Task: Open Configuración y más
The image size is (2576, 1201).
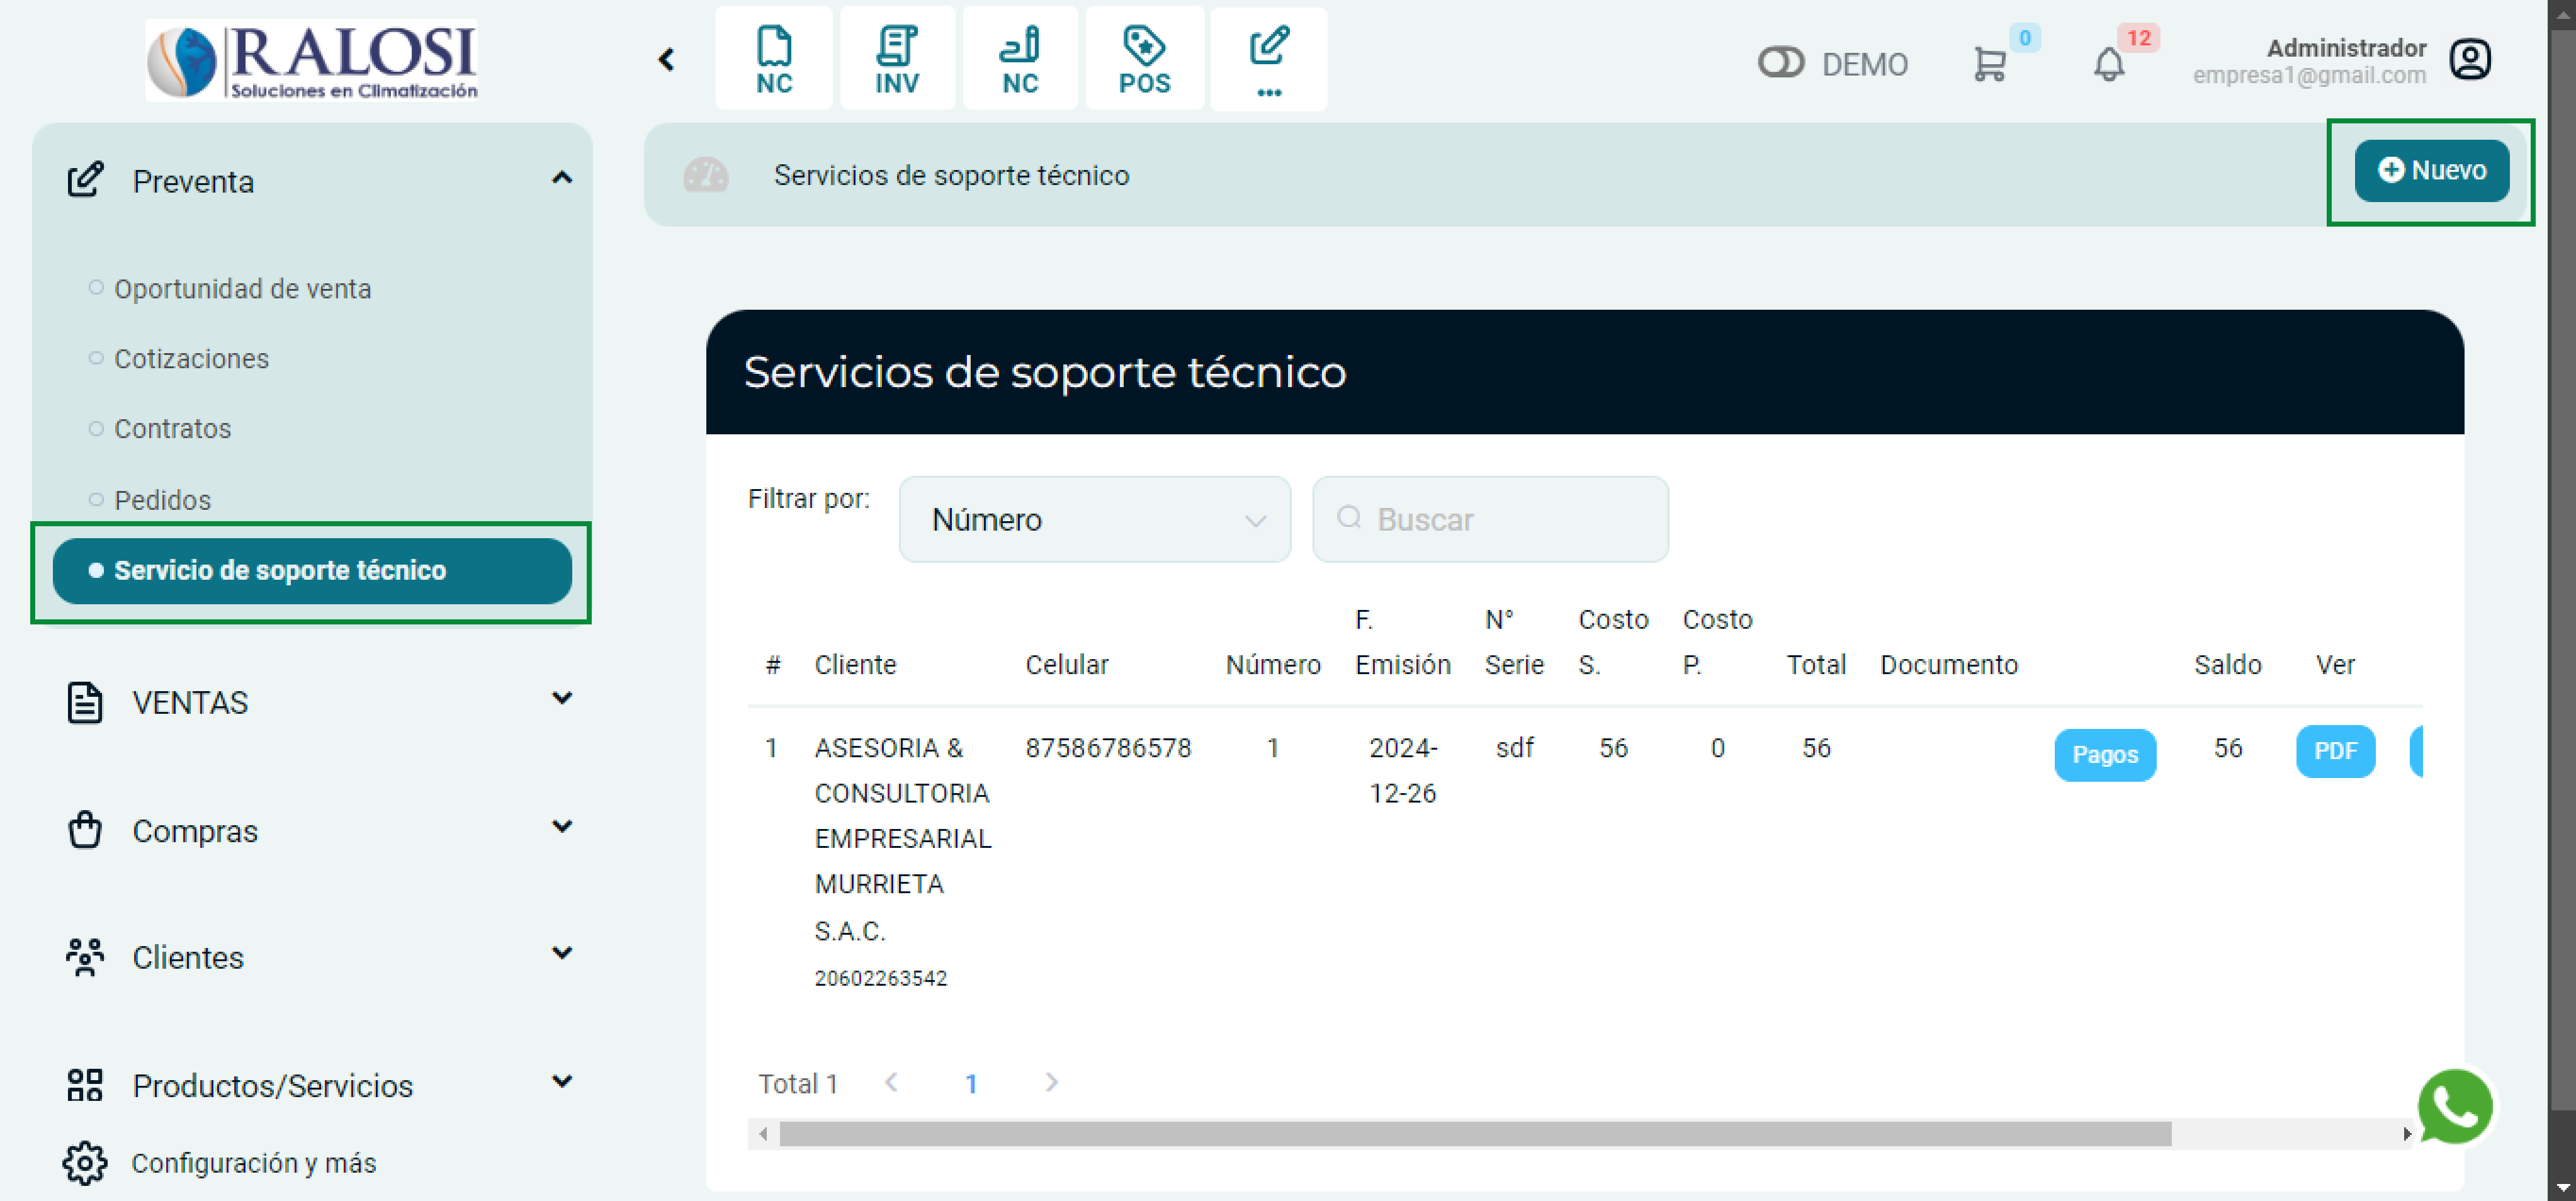Action: tap(254, 1162)
